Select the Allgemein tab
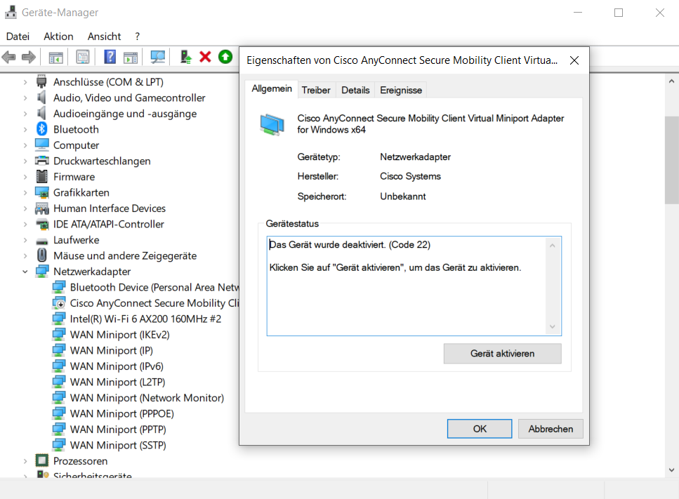679x499 pixels. pos(272,88)
